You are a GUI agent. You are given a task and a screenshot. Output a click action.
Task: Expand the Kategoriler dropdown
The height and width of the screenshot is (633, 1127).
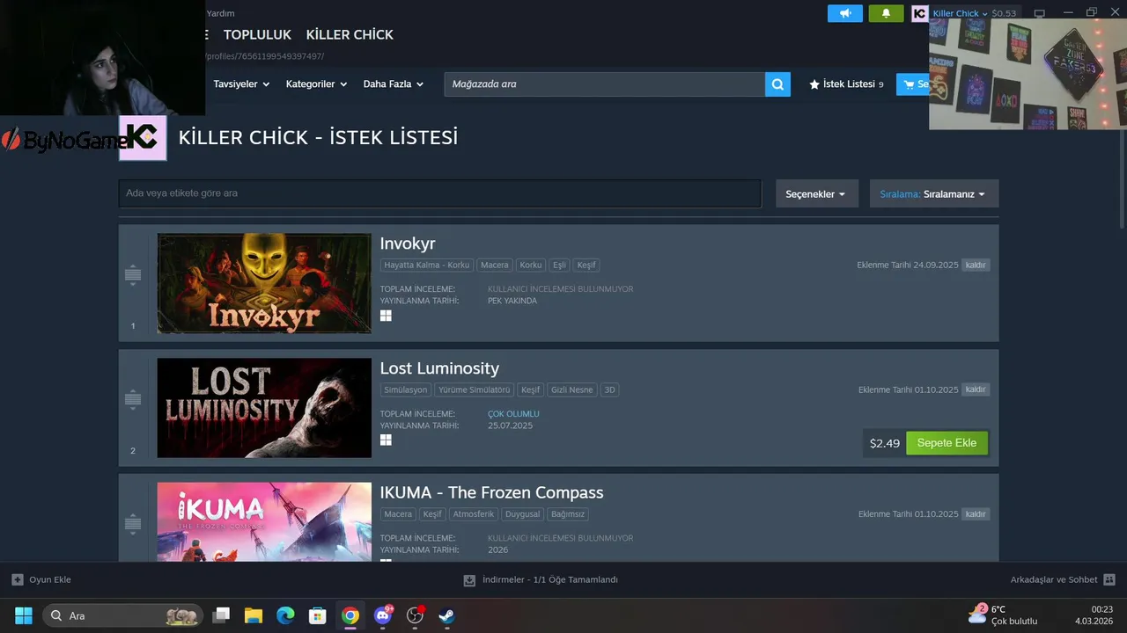tap(317, 84)
